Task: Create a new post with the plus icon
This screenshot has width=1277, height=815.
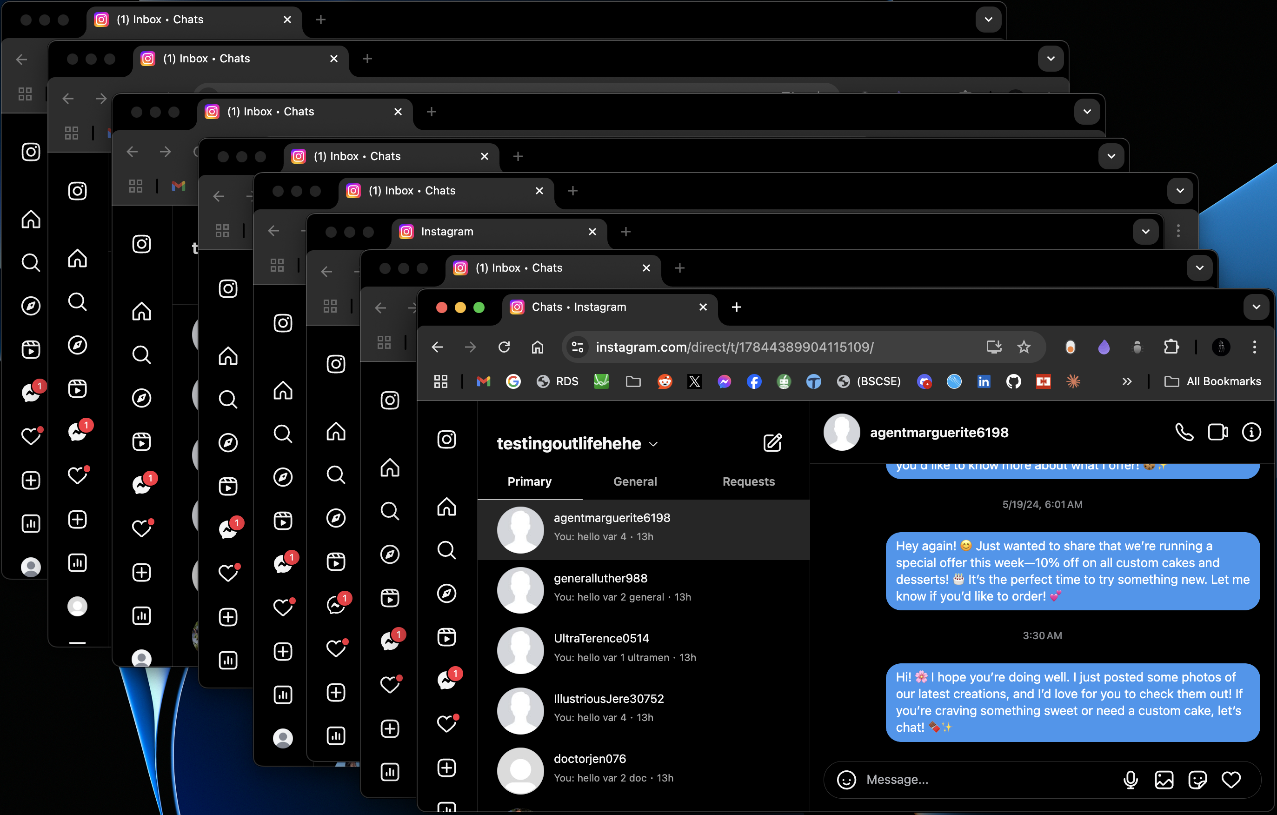Action: click(x=447, y=768)
